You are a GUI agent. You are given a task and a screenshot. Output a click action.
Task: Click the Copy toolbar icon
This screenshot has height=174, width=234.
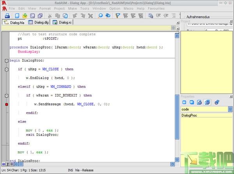pos(57,16)
